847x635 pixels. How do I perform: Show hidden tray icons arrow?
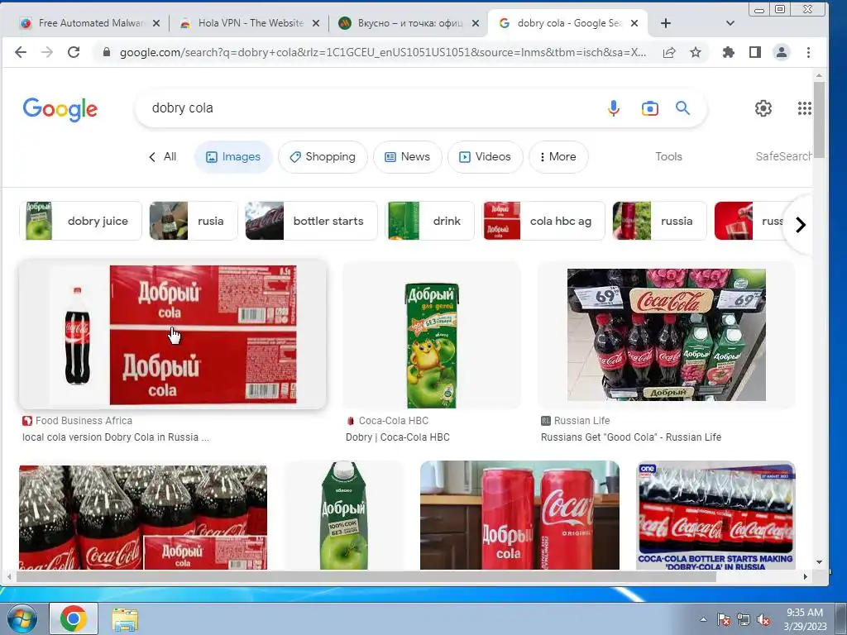[x=703, y=619]
